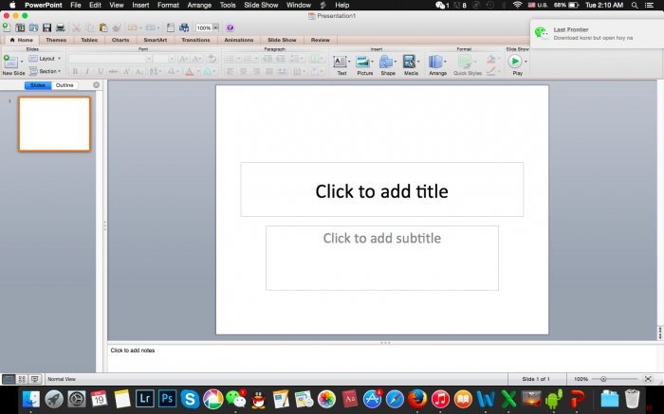Open the Insert menu in menu bar
Image resolution: width=664 pixels, height=414 pixels.
coord(140,5)
